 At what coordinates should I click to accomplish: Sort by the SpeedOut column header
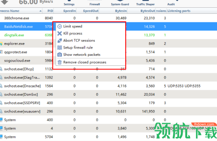88,11
